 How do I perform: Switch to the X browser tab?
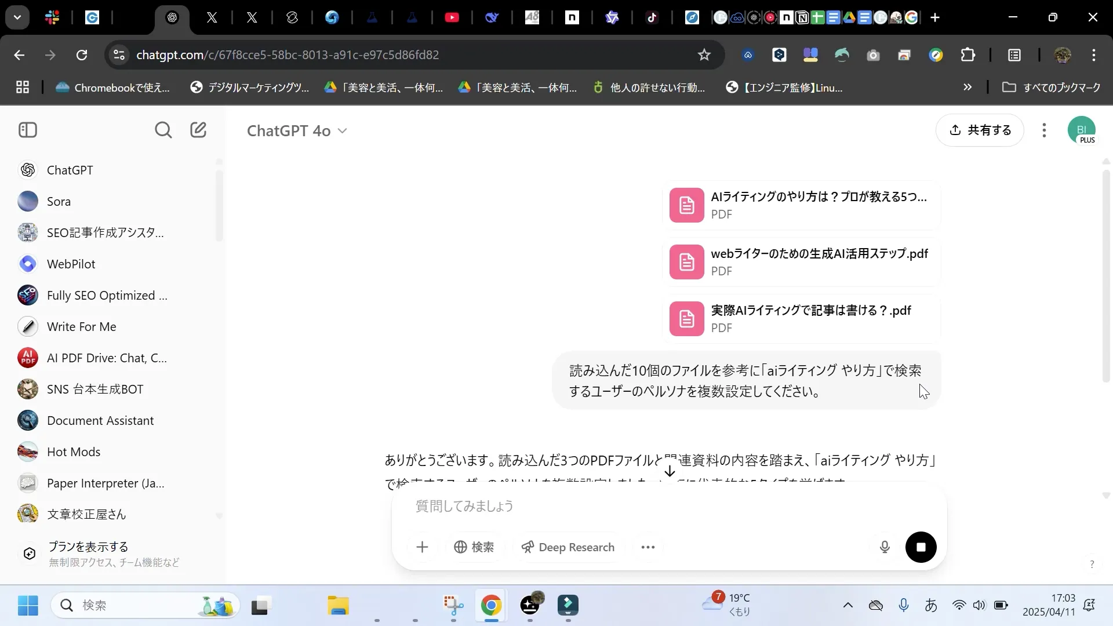[212, 17]
